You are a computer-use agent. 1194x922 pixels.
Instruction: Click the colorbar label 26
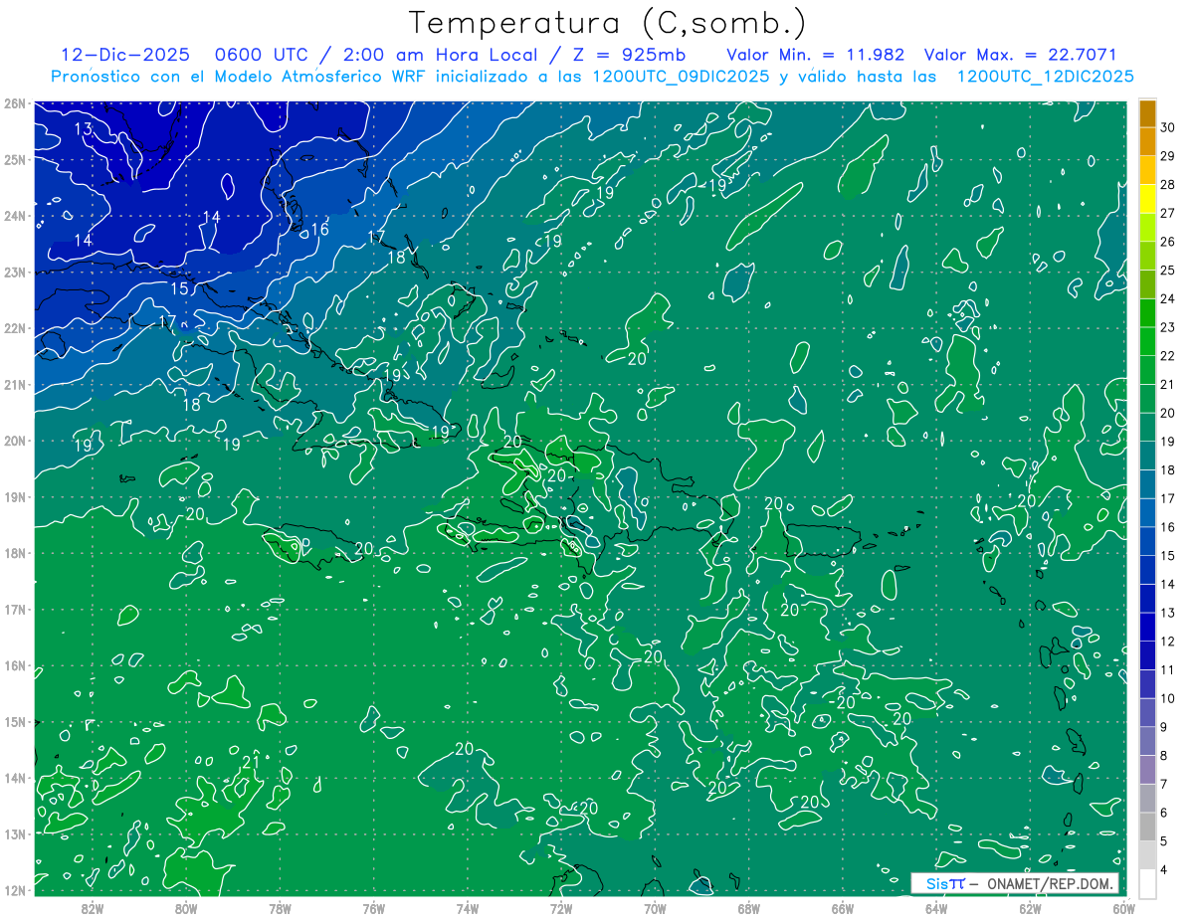click(1167, 242)
